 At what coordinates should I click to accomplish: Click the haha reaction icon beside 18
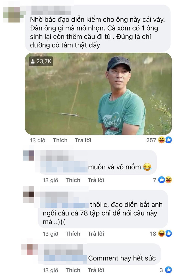point(161,234)
